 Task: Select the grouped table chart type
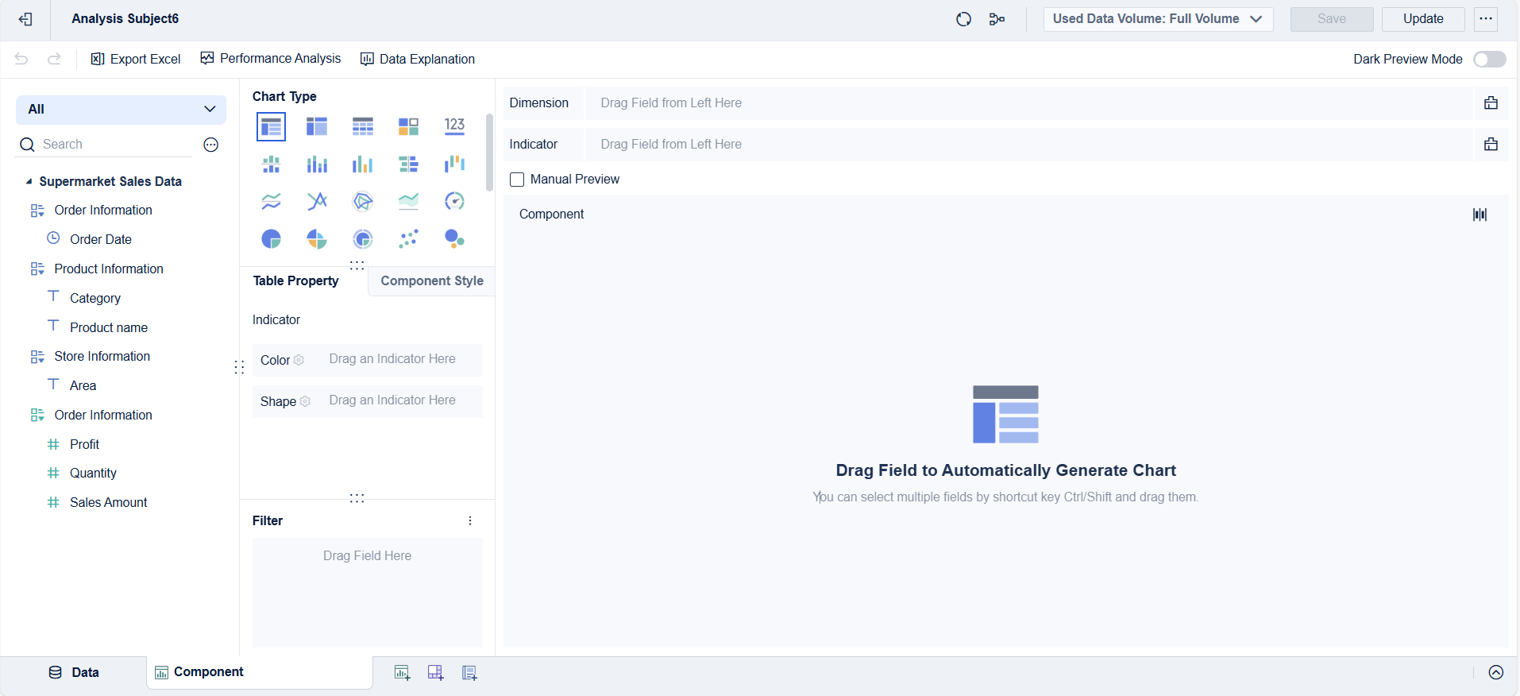272,126
